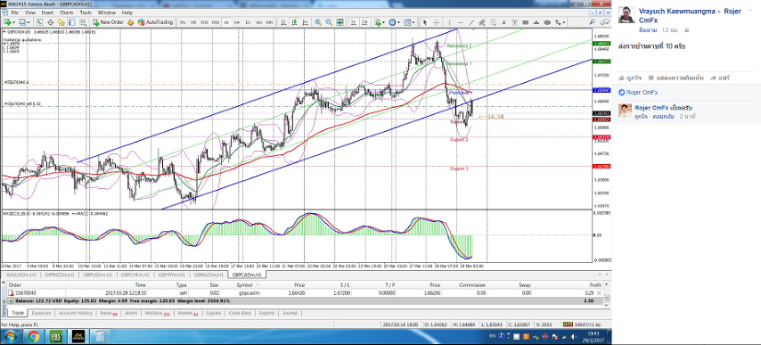
Task: Open search via blue magnifier icon
Action: pyautogui.click(x=593, y=21)
